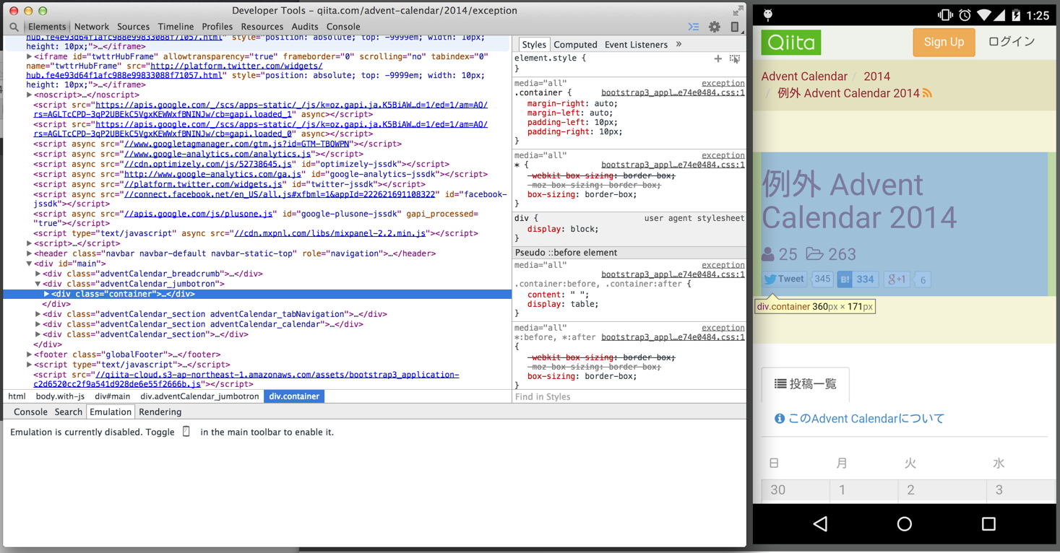The width and height of the screenshot is (1060, 553).
Task: Switch to the Resources panel
Action: coord(262,27)
